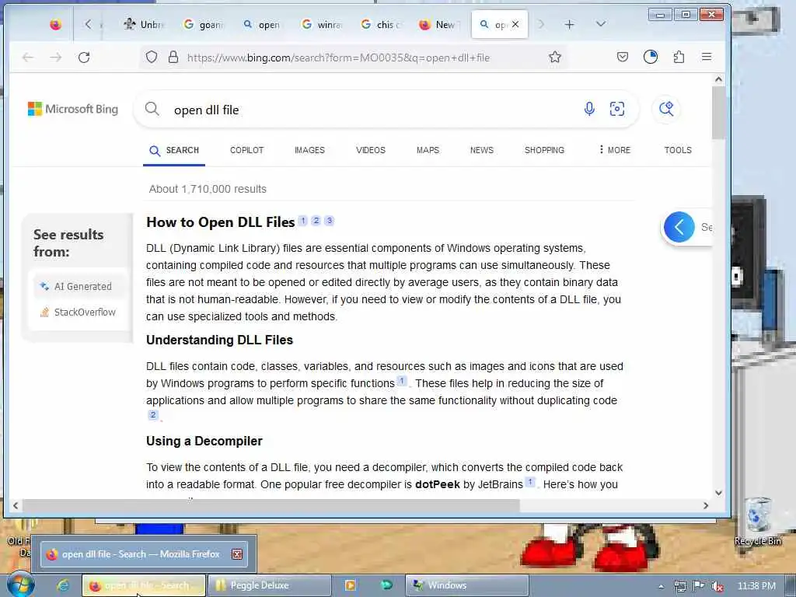Click the search magnifier icon in Bing box
The image size is (796, 597).
point(152,109)
